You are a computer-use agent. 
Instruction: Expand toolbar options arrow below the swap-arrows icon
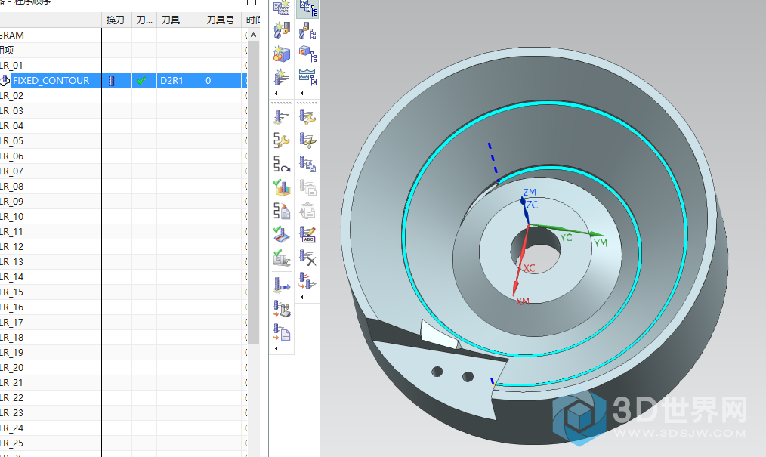point(302,297)
